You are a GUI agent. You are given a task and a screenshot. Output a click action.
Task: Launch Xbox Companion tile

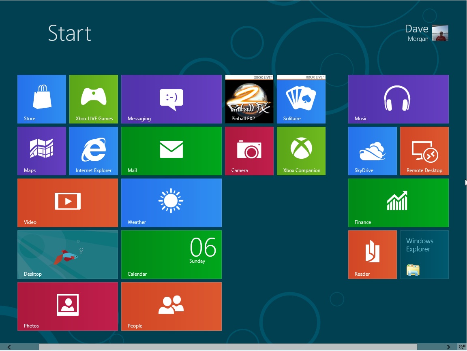pos(301,151)
